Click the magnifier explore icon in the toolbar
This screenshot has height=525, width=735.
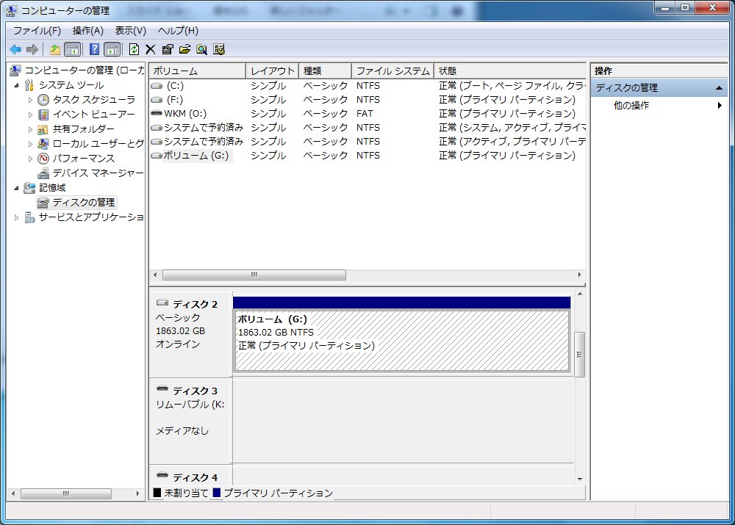tap(202, 49)
